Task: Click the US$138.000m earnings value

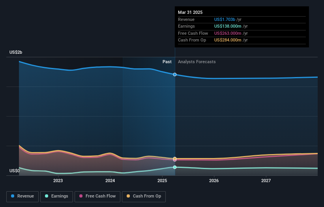Action: click(x=228, y=26)
